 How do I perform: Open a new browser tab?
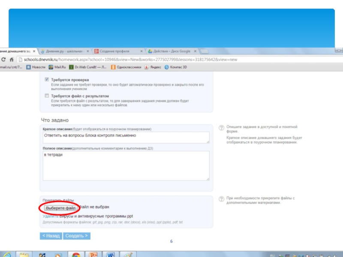205,51
